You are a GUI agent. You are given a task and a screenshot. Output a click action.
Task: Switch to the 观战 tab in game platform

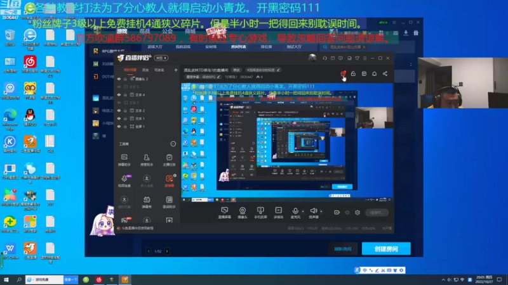[145, 31]
